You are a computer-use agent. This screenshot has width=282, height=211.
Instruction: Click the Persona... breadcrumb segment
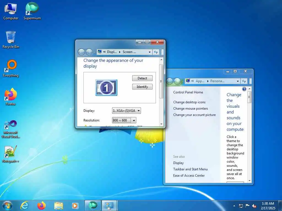pyautogui.click(x=217, y=81)
